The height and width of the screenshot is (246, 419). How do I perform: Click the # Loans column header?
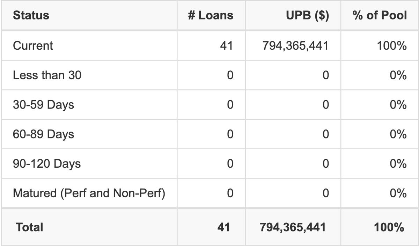click(x=211, y=16)
